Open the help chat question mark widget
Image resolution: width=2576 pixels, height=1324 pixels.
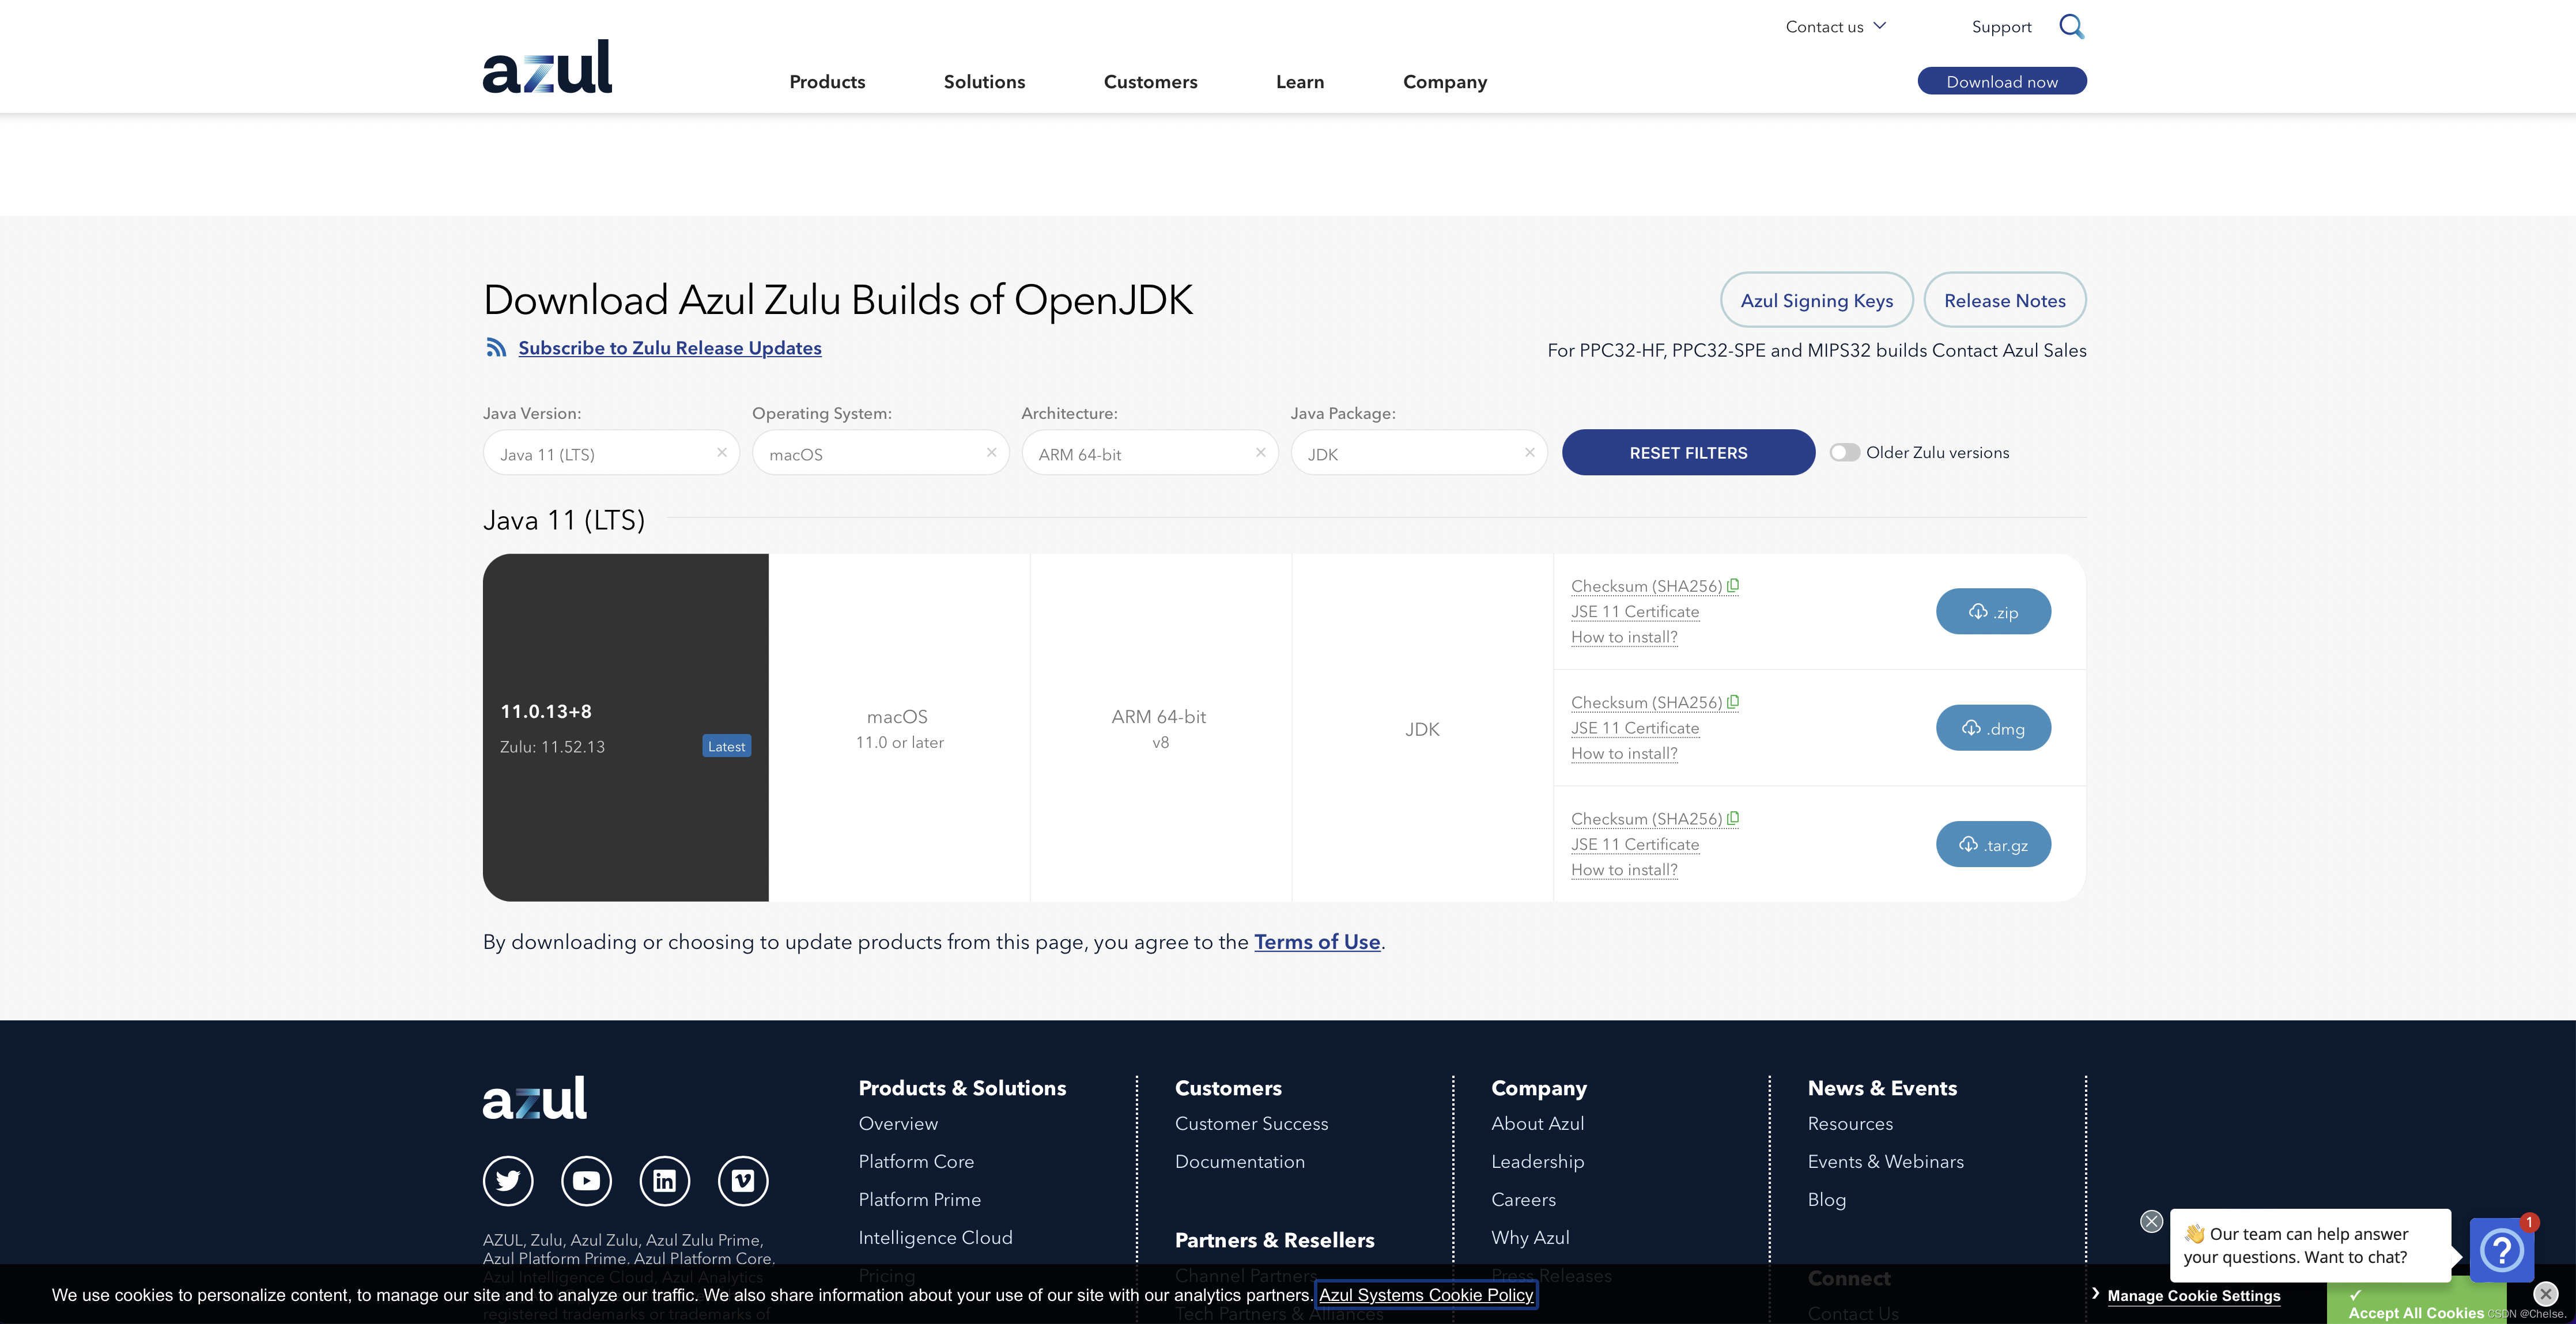(2501, 1249)
